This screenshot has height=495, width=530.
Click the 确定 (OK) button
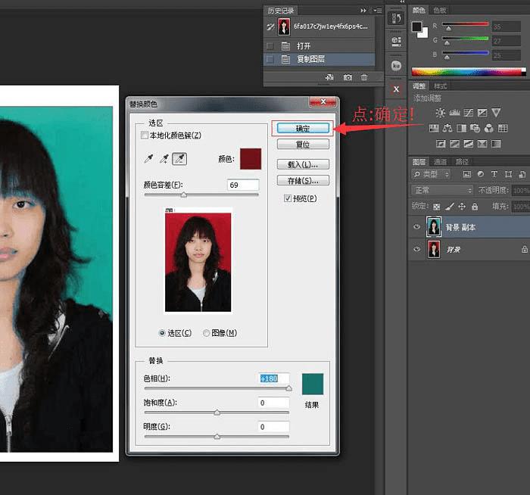[x=303, y=127]
